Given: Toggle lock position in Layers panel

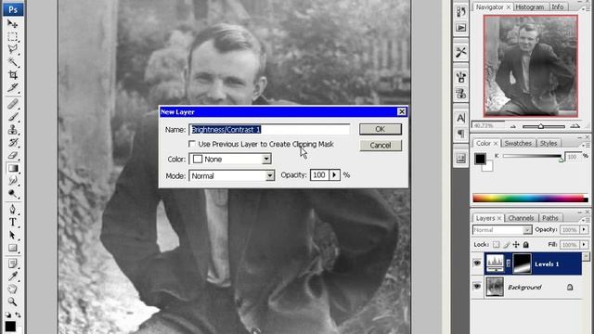Looking at the screenshot, I should point(516,245).
